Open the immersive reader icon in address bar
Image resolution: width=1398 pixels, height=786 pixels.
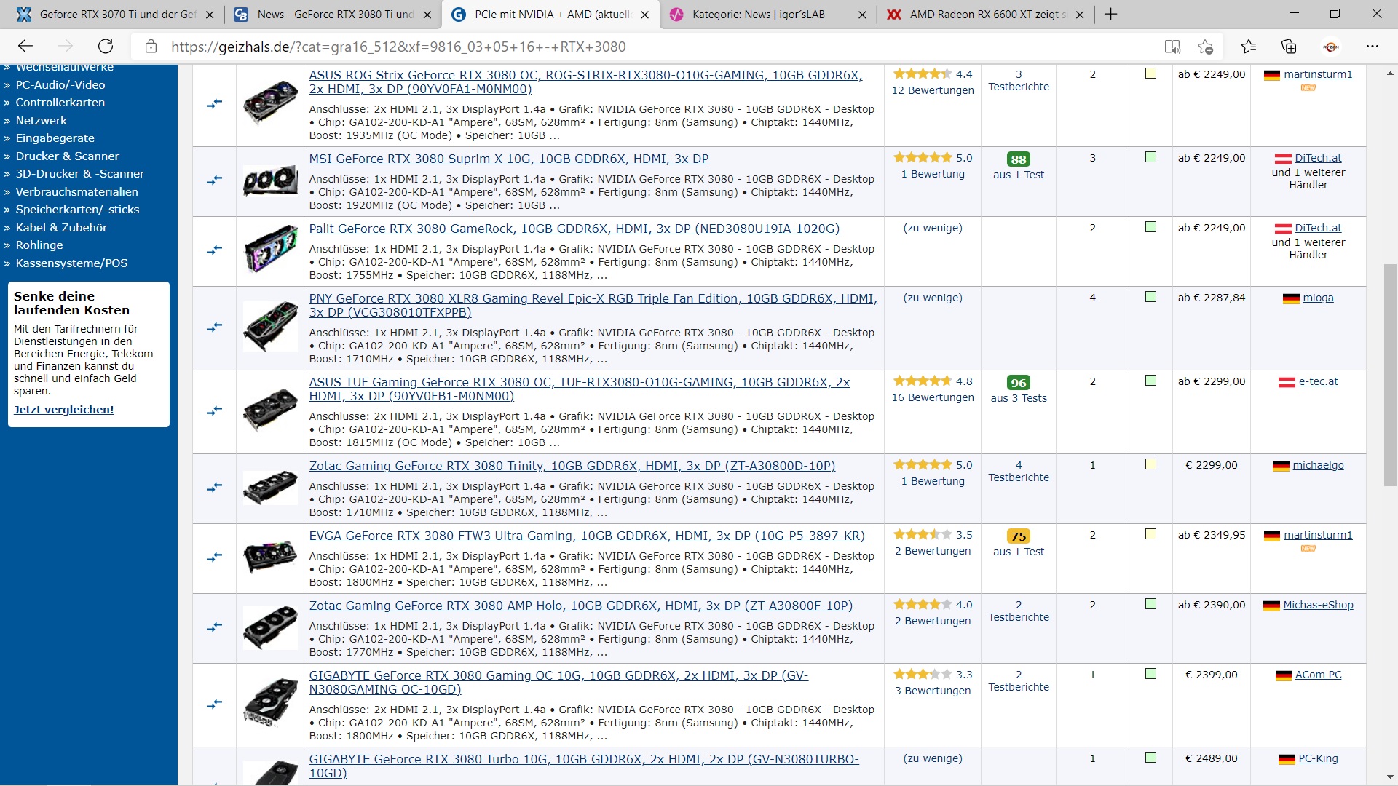click(x=1172, y=47)
